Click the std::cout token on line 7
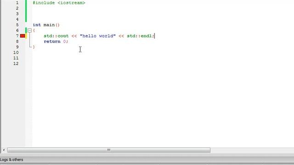The width and height of the screenshot is (294, 165). click(x=56, y=36)
